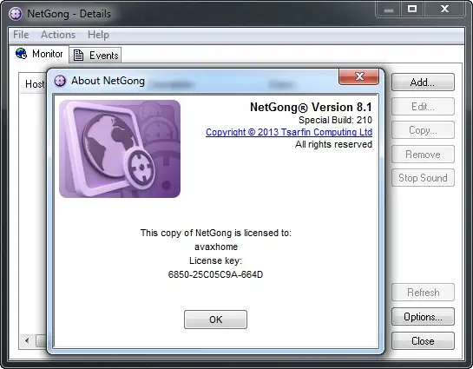Open the Actions menu
Viewport: 473px width, 369px height.
[x=58, y=35]
